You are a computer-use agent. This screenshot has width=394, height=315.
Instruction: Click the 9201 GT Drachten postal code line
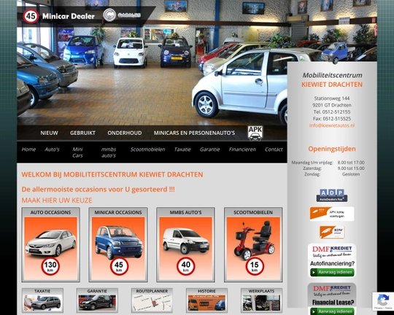332,105
